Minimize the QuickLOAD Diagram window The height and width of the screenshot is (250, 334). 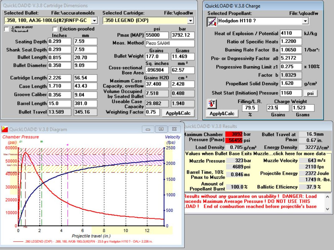point(148,129)
